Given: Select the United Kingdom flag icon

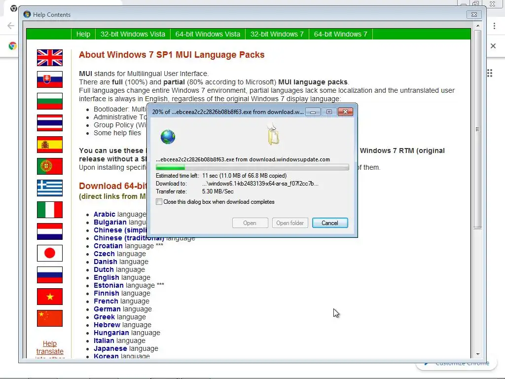Looking at the screenshot, I should point(50,58).
